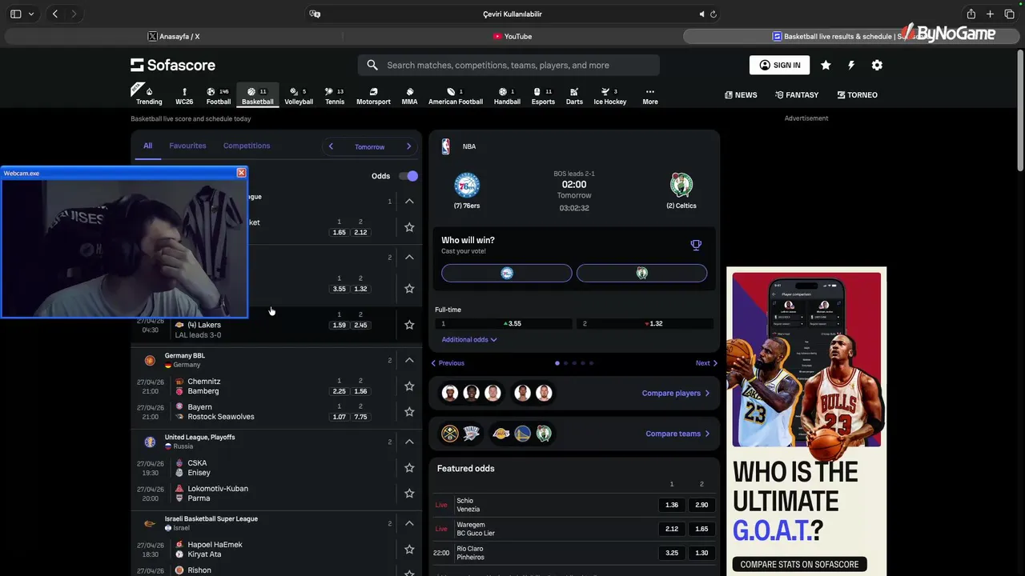Open the WC26 section
Screen dimensions: 1025x576
pos(184,96)
